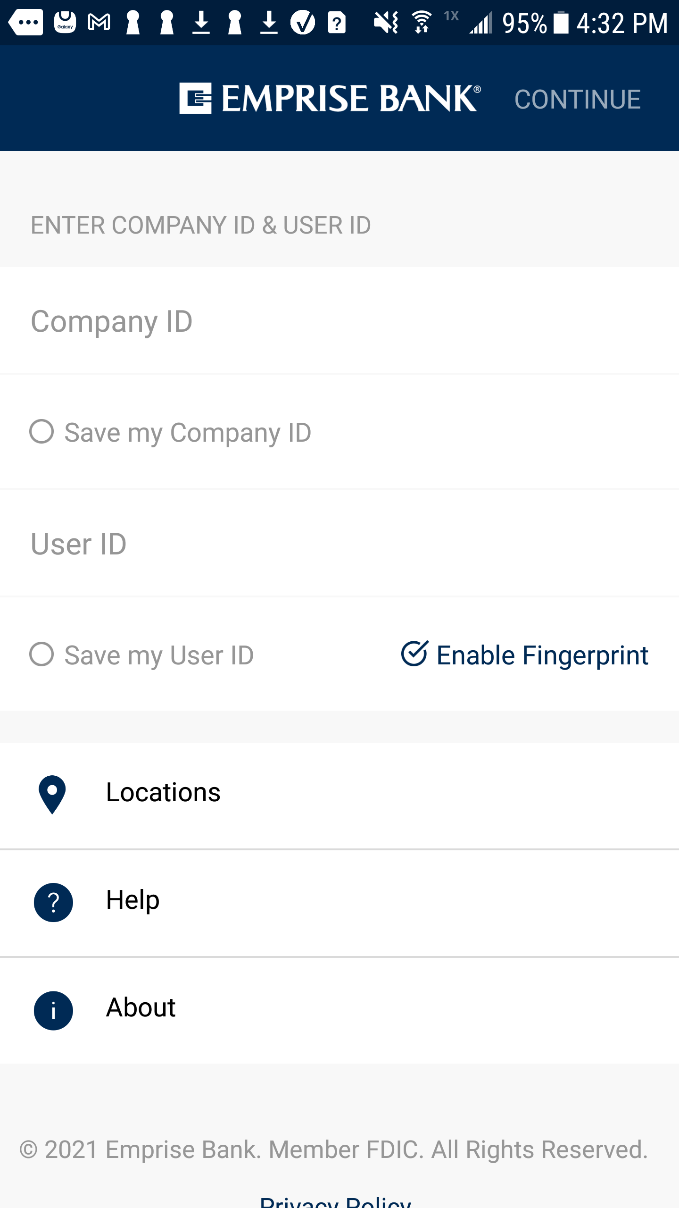Toggle the Save my Company ID radio button
This screenshot has height=1208, width=679.
click(x=41, y=432)
